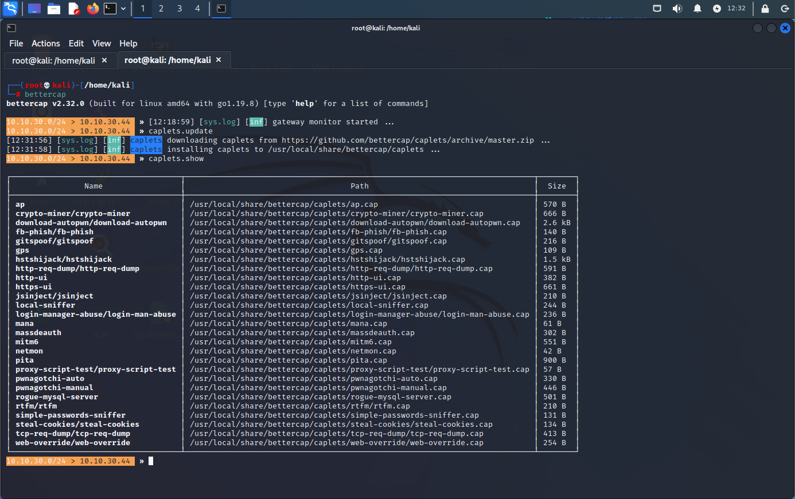Click the desktop show icon in panel
This screenshot has width=795, height=499.
pyautogui.click(x=34, y=9)
